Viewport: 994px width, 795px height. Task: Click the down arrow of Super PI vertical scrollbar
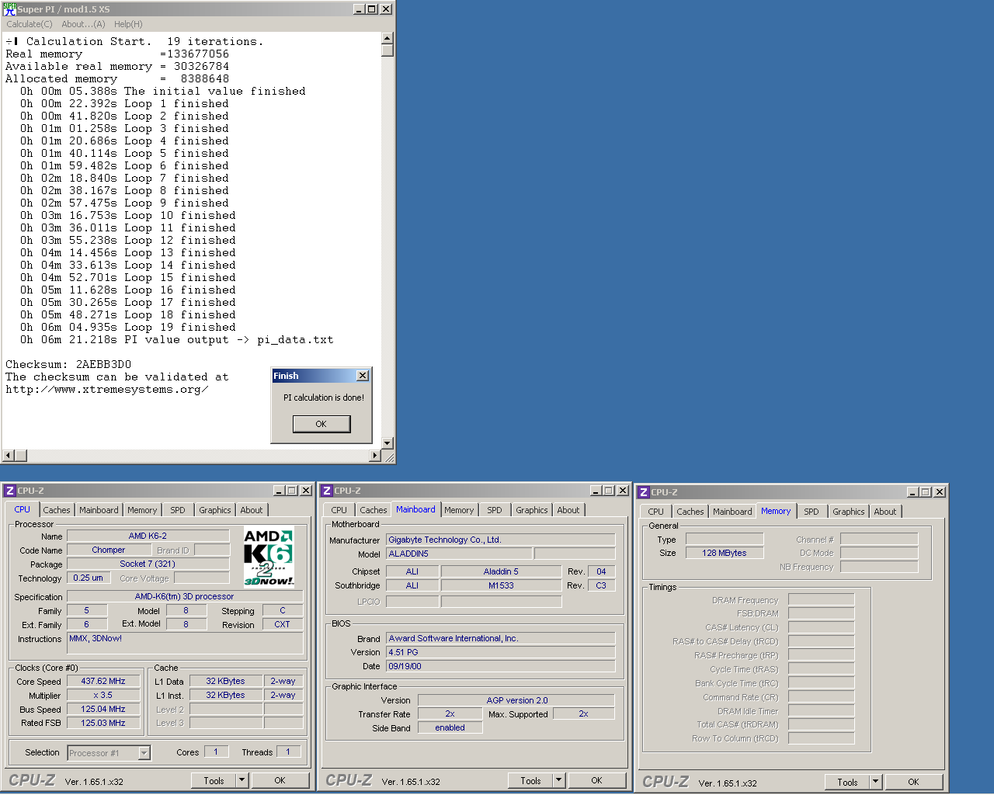pyautogui.click(x=388, y=443)
